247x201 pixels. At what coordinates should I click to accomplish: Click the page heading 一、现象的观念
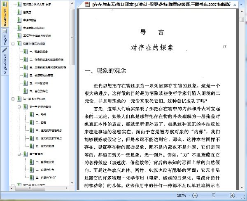(x=105, y=71)
